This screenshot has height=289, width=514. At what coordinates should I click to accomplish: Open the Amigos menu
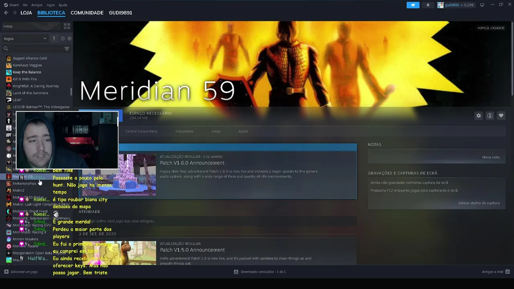[37, 5]
